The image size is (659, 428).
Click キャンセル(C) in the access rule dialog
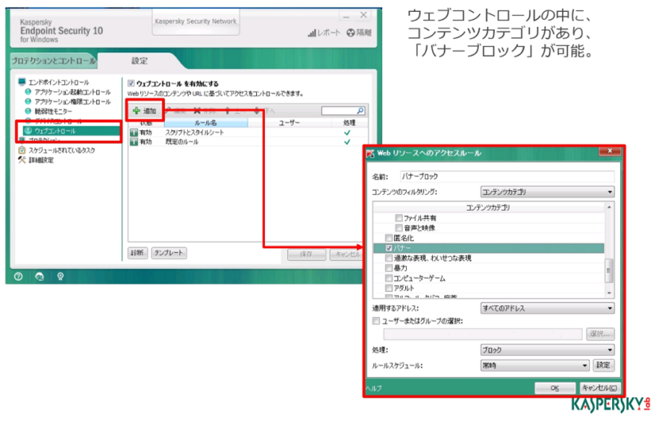[x=599, y=388]
